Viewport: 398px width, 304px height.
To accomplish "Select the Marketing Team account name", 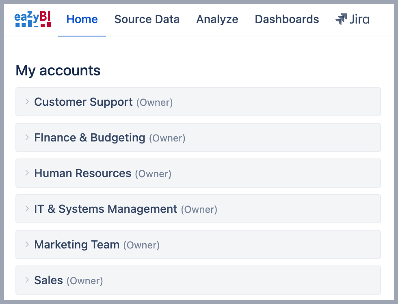I will [77, 244].
